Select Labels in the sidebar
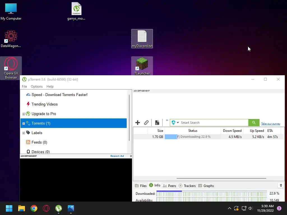The height and width of the screenshot is (215, 287). pos(37,133)
